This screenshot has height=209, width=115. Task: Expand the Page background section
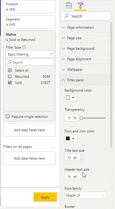click(85, 49)
